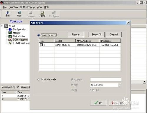Click the IP Address input field
Image resolution: width=147 pixels, height=114 pixels.
(105, 80)
